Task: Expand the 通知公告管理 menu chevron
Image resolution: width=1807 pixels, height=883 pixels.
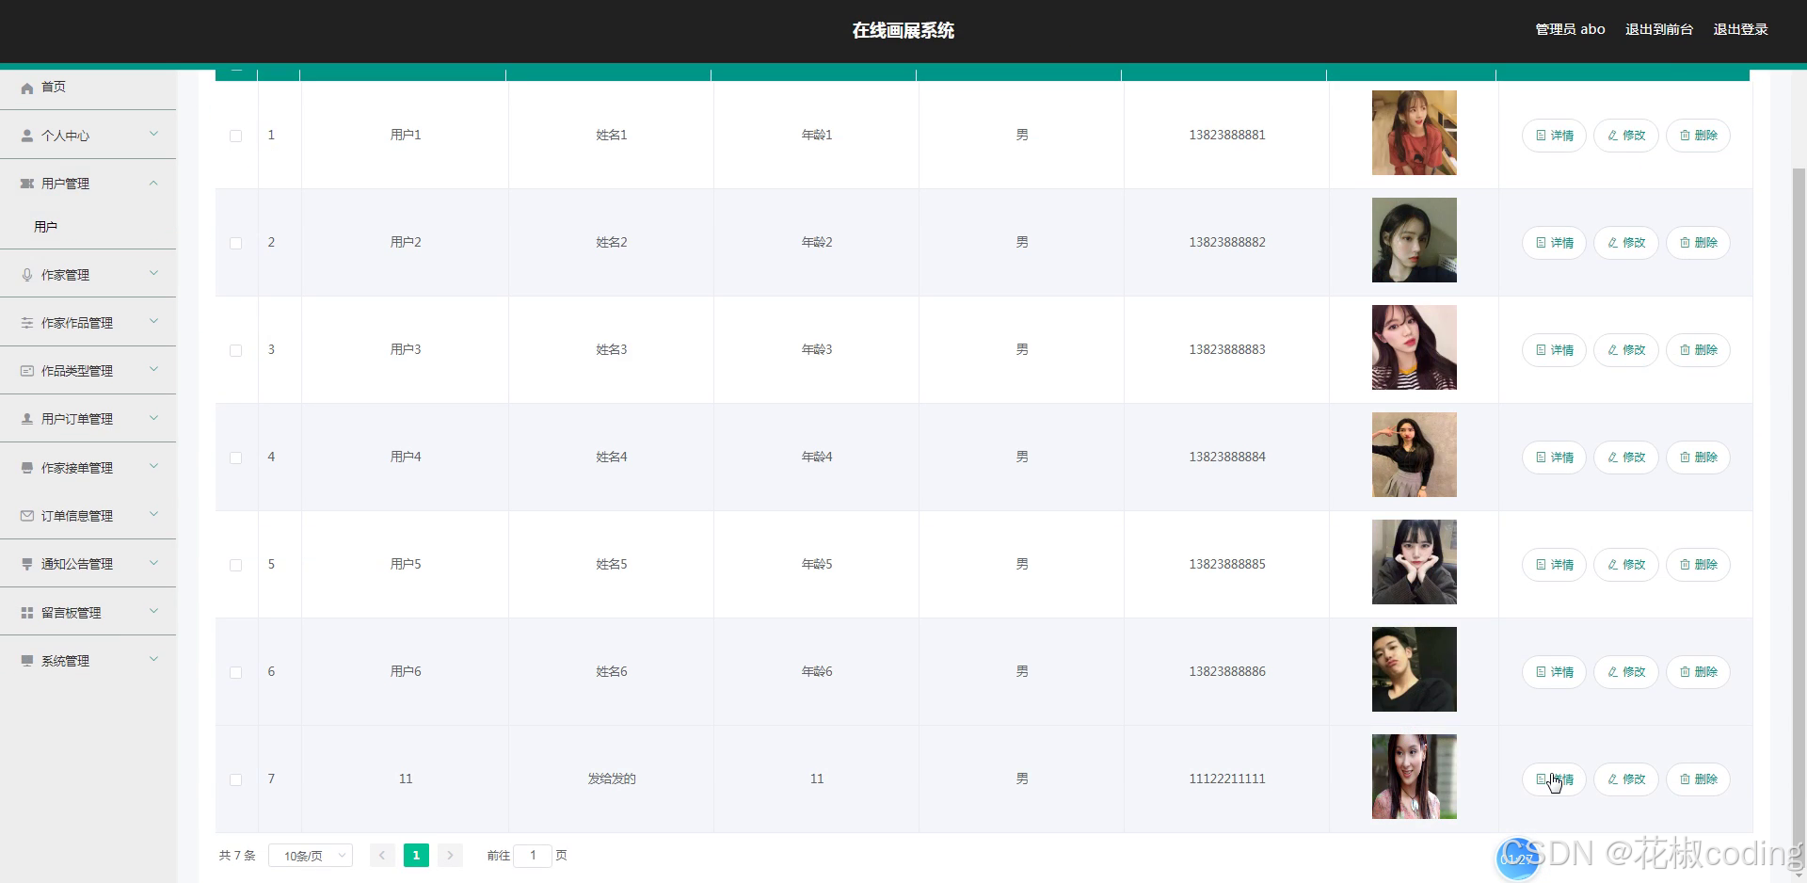Action: (153, 563)
